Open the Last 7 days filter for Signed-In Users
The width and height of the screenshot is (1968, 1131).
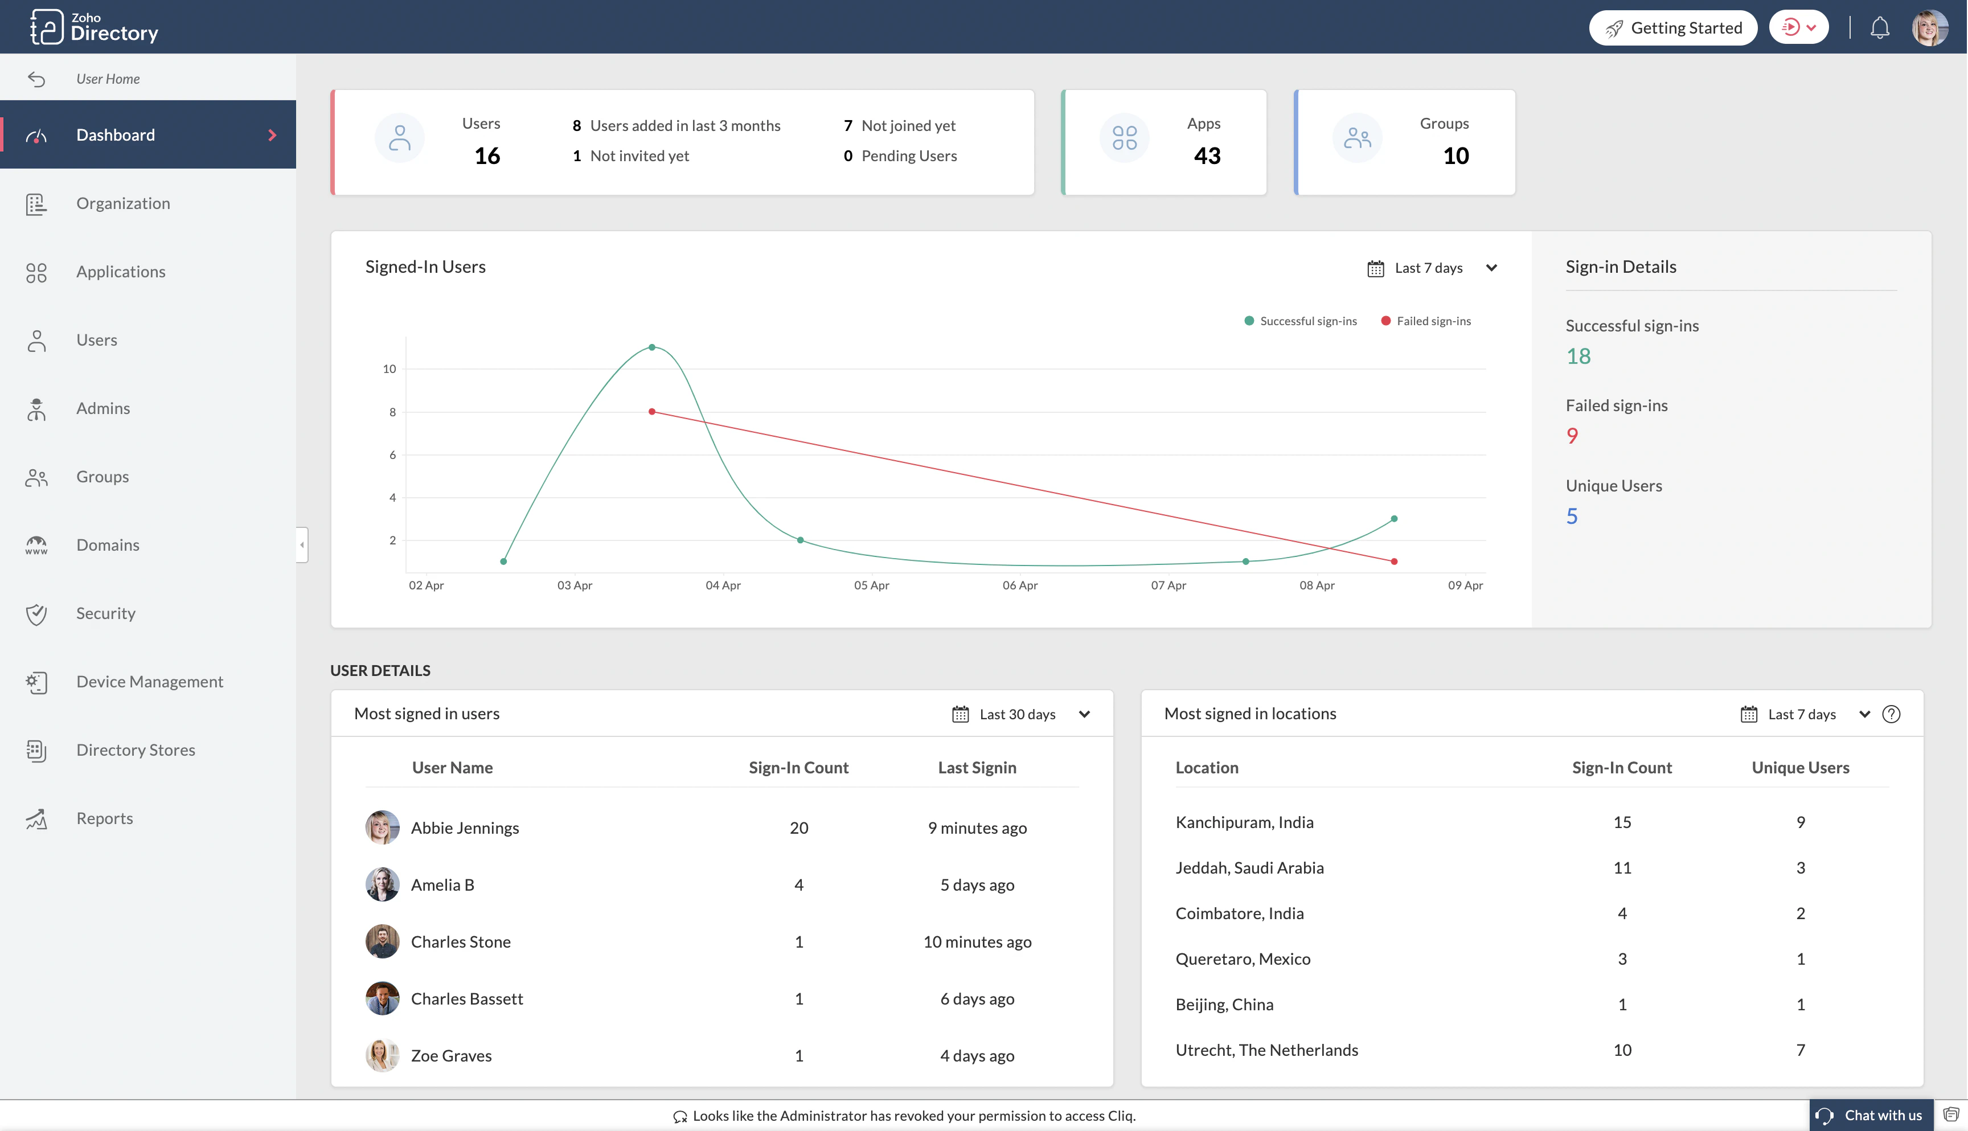[1432, 267]
